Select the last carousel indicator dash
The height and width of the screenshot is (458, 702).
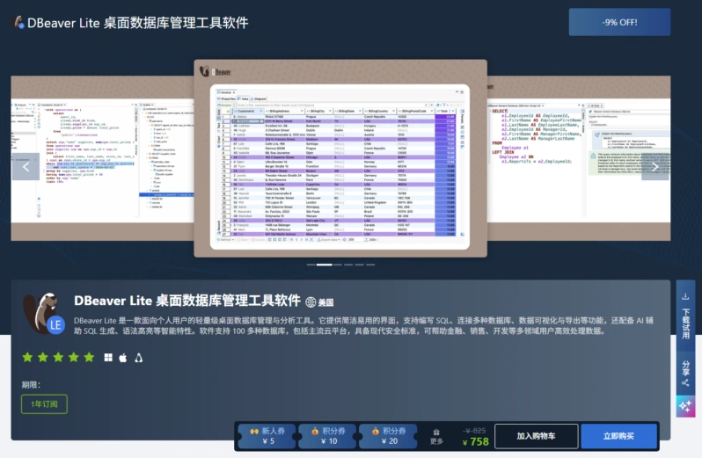tap(370, 265)
